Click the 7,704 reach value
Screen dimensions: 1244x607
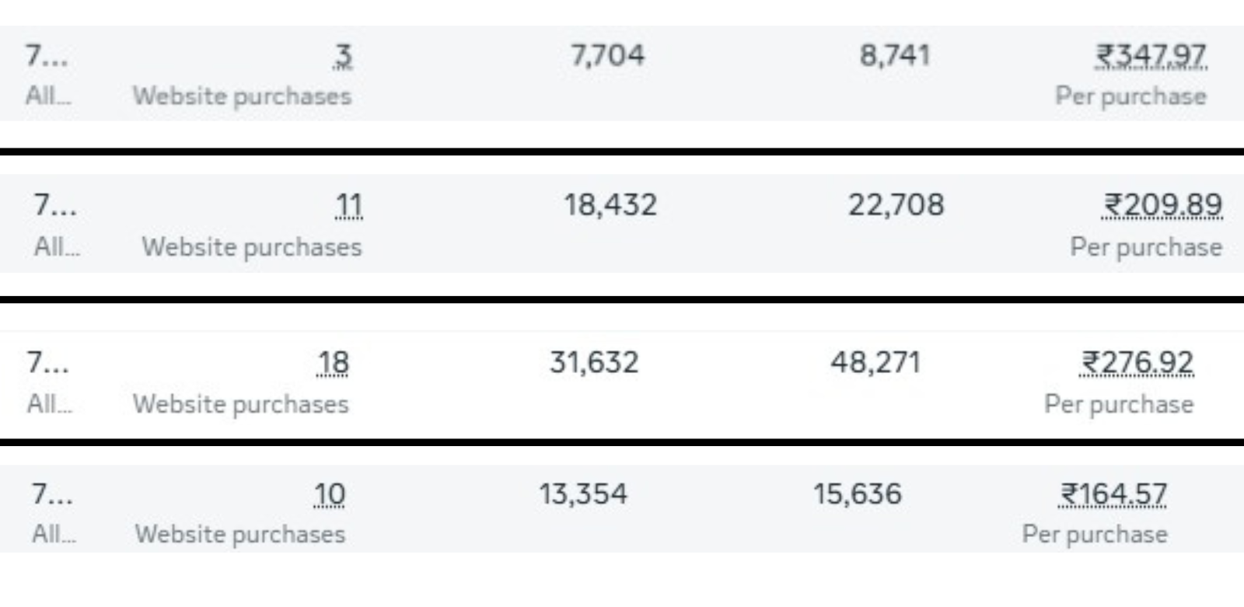[x=607, y=56]
